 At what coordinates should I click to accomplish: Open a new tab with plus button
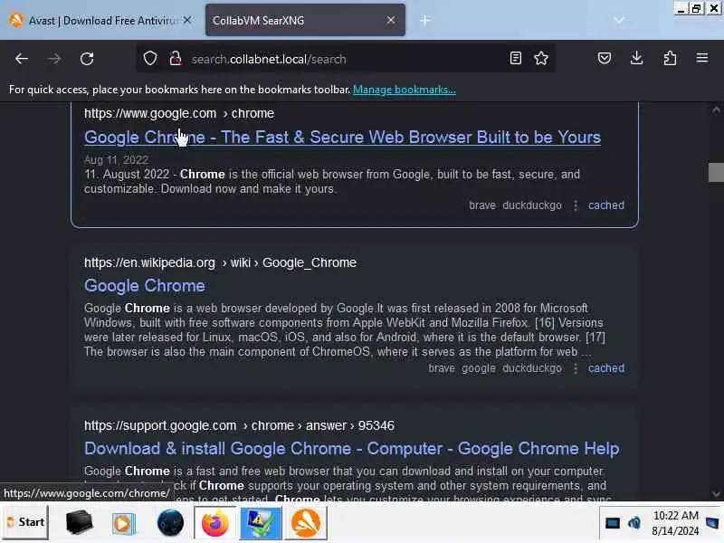pyautogui.click(x=424, y=20)
